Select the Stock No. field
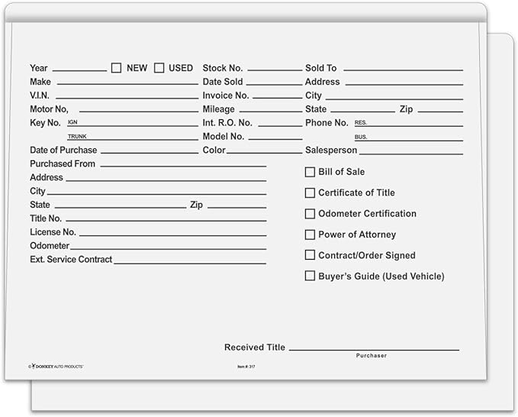This screenshot has width=518, height=417. (274, 69)
